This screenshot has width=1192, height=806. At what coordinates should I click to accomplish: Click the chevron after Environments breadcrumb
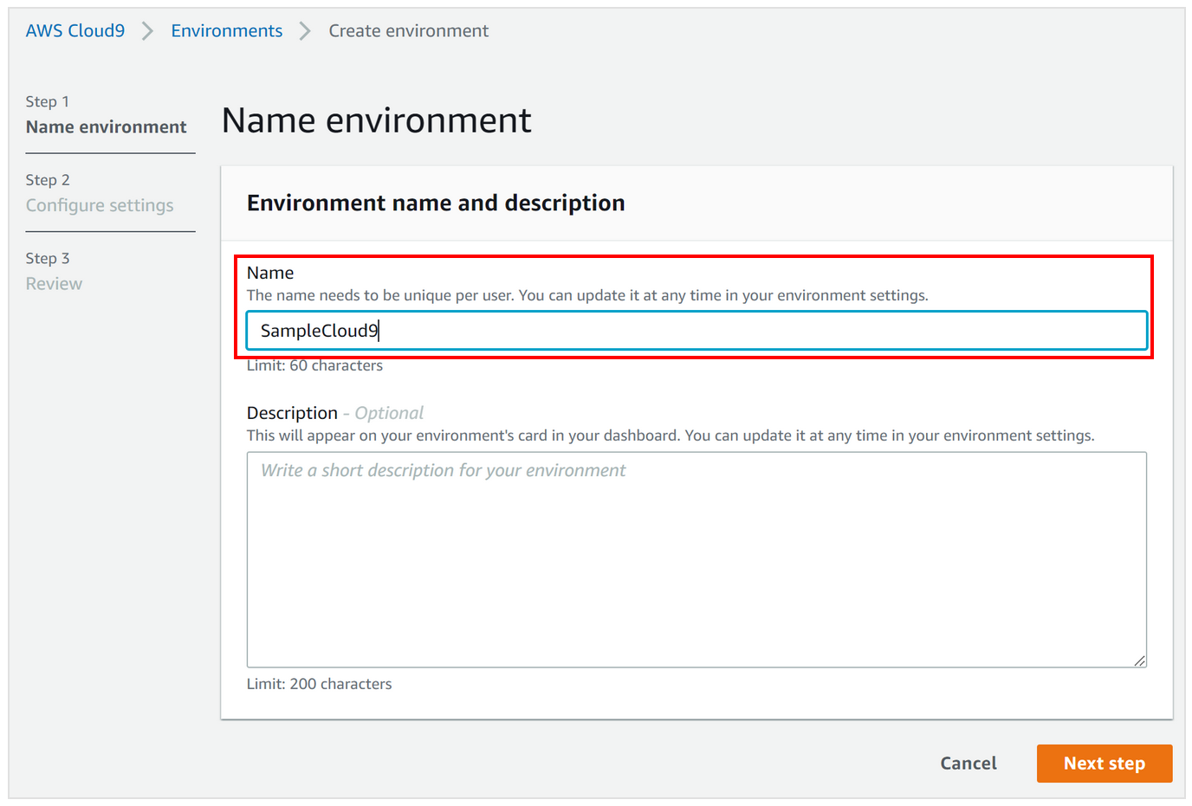[305, 31]
